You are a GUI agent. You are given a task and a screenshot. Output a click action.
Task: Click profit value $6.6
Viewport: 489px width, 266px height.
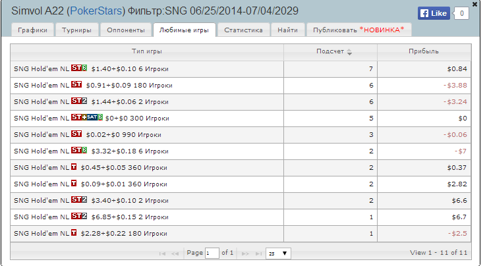[459, 201]
